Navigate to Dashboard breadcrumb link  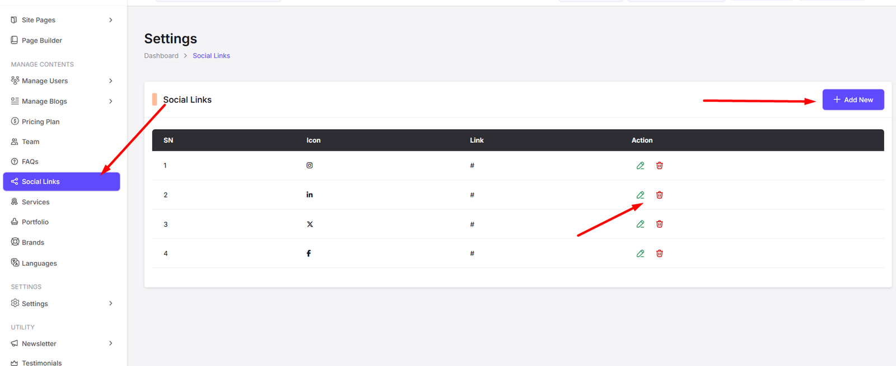click(161, 56)
